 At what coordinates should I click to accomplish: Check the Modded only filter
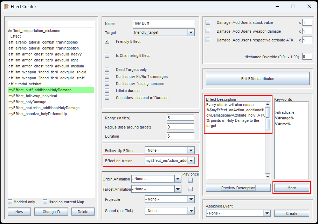(10, 202)
